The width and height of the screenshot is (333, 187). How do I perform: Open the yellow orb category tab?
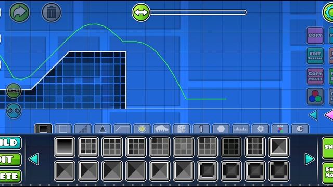[142, 129]
